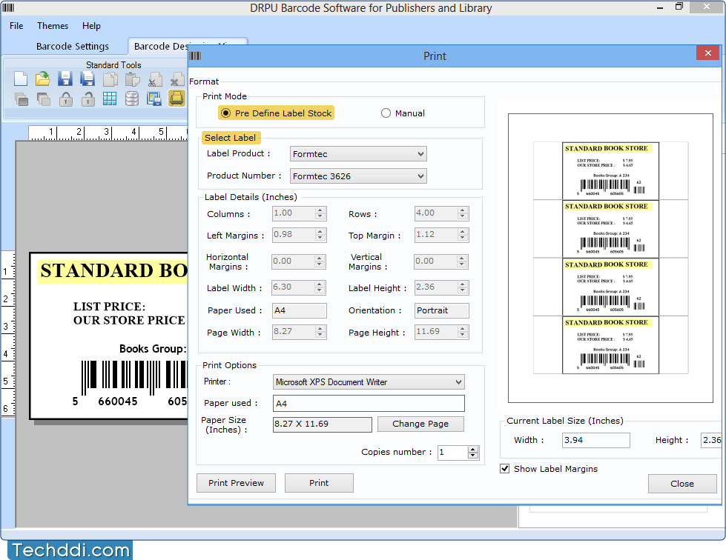Click the STANDARD BO heading on the design canvas
The height and width of the screenshot is (560, 726).
[x=113, y=270]
